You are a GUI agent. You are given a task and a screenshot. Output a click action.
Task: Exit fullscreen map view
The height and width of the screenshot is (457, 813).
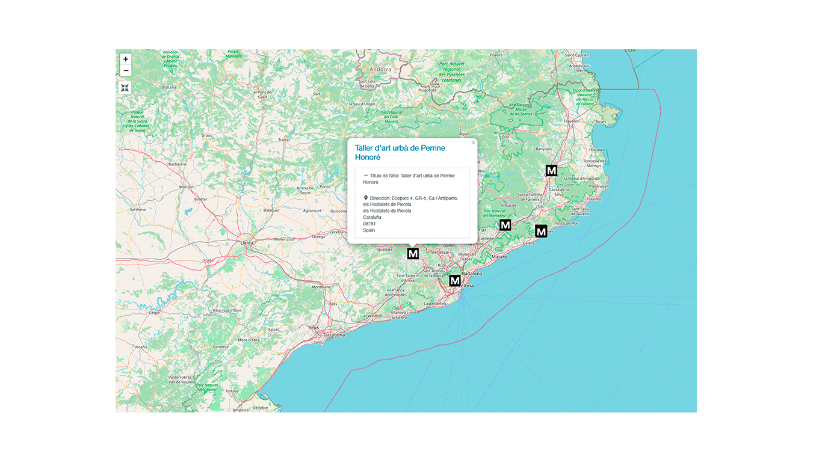tap(125, 88)
